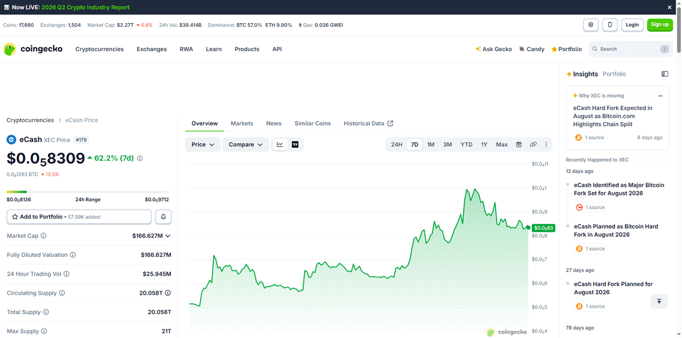Select 7D chart range
682x338 pixels.
coord(415,145)
